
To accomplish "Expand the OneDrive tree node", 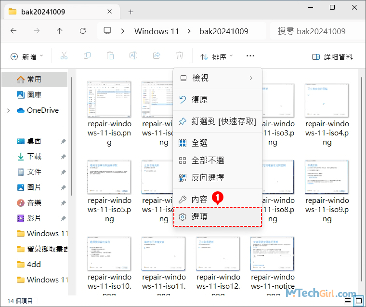I will (8, 110).
